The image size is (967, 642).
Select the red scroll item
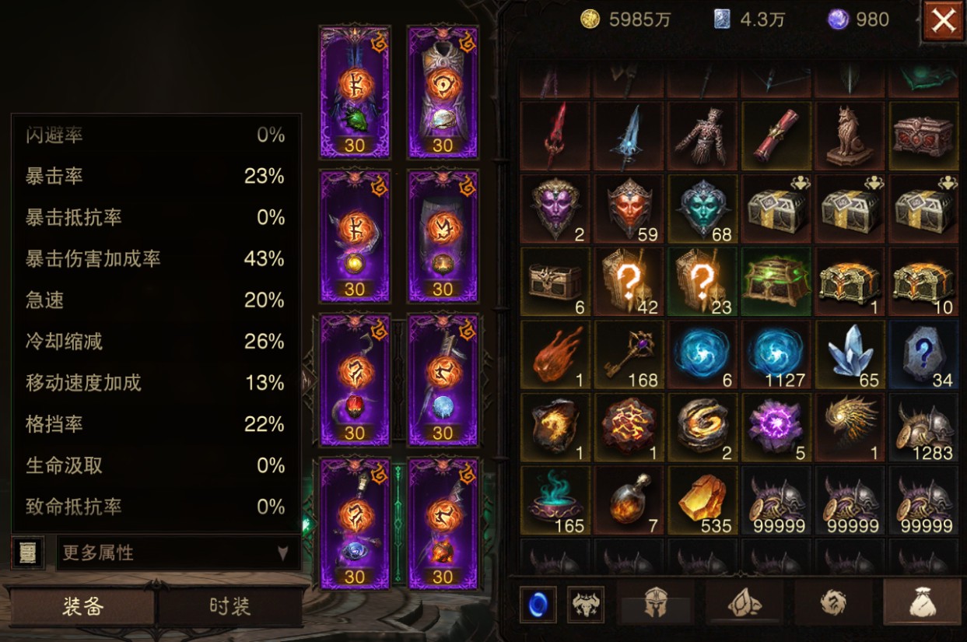[776, 136]
